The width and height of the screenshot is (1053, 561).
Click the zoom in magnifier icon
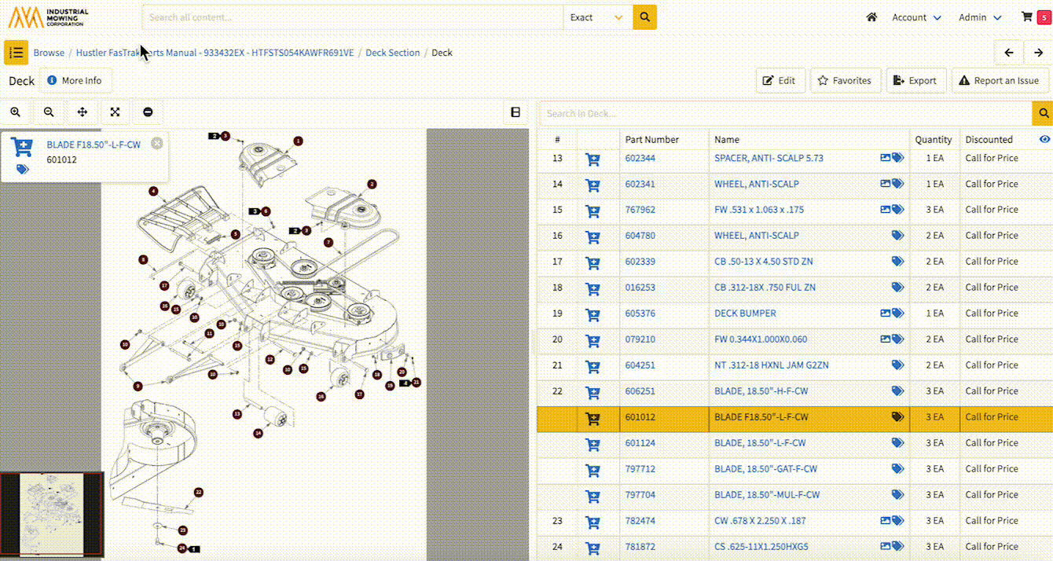(x=15, y=112)
